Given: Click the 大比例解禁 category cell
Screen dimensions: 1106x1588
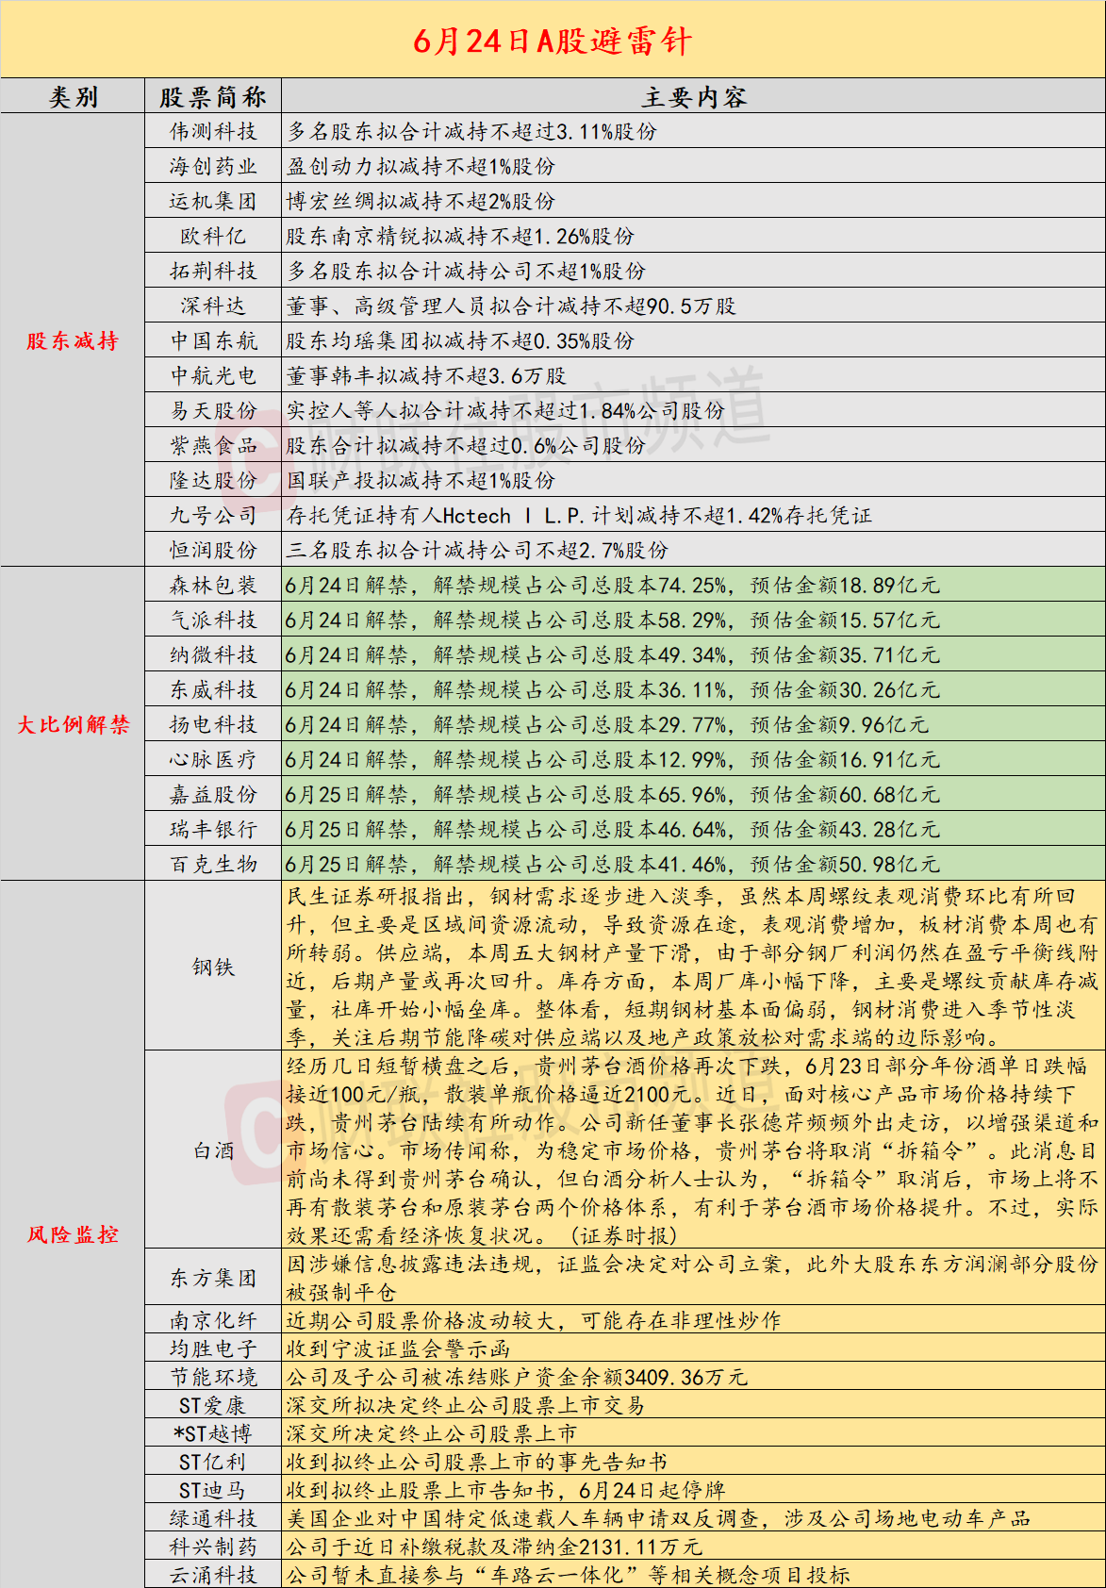Looking at the screenshot, I should 73,724.
